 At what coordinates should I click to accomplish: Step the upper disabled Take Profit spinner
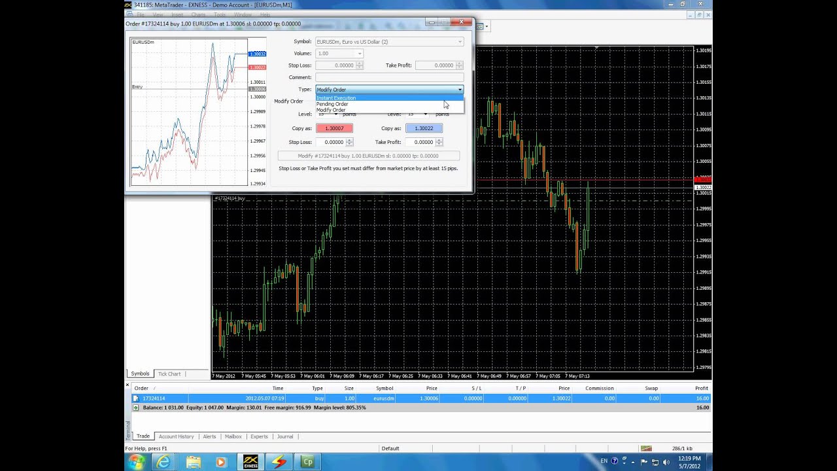coord(460,65)
